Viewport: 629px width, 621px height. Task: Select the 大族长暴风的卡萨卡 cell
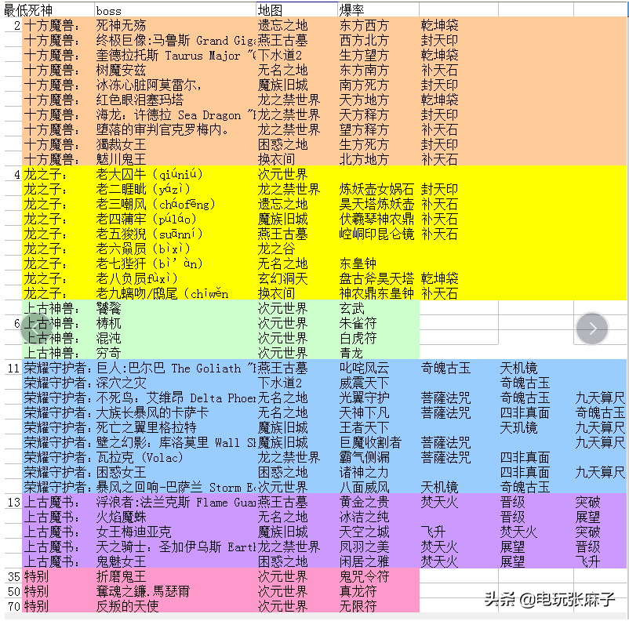152,412
